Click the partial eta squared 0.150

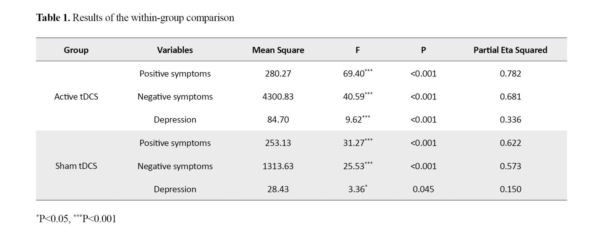tap(510, 189)
